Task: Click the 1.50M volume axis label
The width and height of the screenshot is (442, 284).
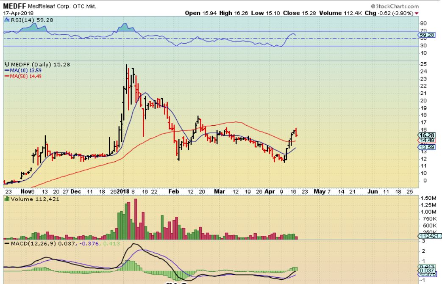Action: [x=428, y=198]
